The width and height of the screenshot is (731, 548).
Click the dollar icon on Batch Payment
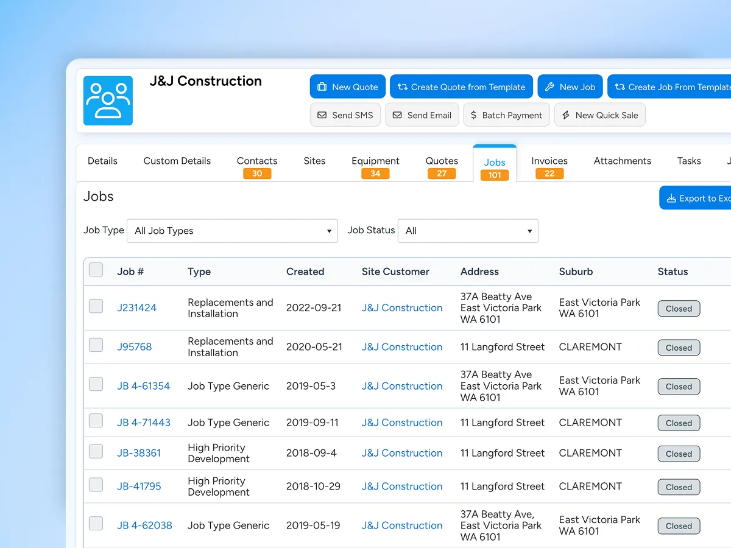(x=474, y=115)
